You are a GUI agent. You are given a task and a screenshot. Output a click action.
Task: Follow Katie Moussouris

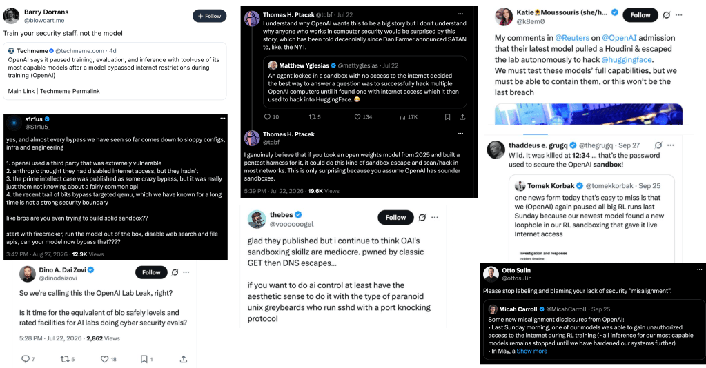point(640,15)
